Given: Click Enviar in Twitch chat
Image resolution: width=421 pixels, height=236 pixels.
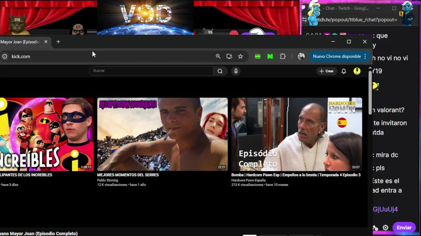Looking at the screenshot, I should tap(404, 227).
